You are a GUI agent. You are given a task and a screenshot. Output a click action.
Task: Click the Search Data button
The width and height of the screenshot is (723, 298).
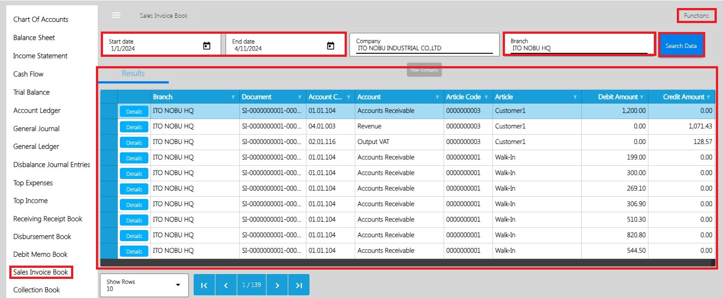tap(681, 46)
